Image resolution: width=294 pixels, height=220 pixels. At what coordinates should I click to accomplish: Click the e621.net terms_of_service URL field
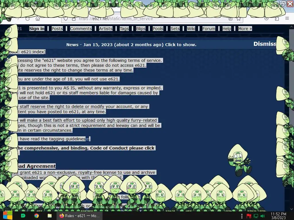tap(152, 19)
